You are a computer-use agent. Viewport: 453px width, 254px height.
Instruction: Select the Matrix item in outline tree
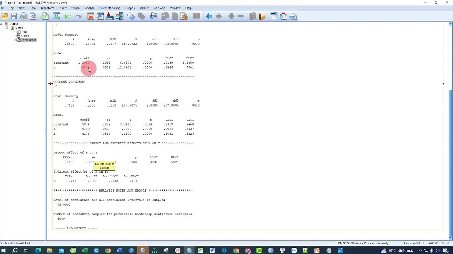coord(19,28)
